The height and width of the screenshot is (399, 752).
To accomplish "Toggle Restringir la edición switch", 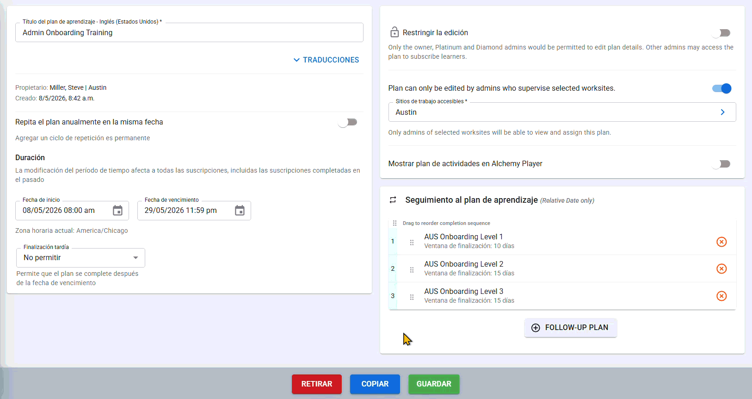I will tap(721, 33).
